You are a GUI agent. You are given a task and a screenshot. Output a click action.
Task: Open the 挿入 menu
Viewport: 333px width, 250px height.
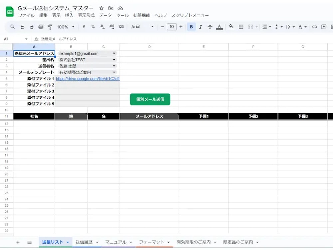(x=69, y=15)
